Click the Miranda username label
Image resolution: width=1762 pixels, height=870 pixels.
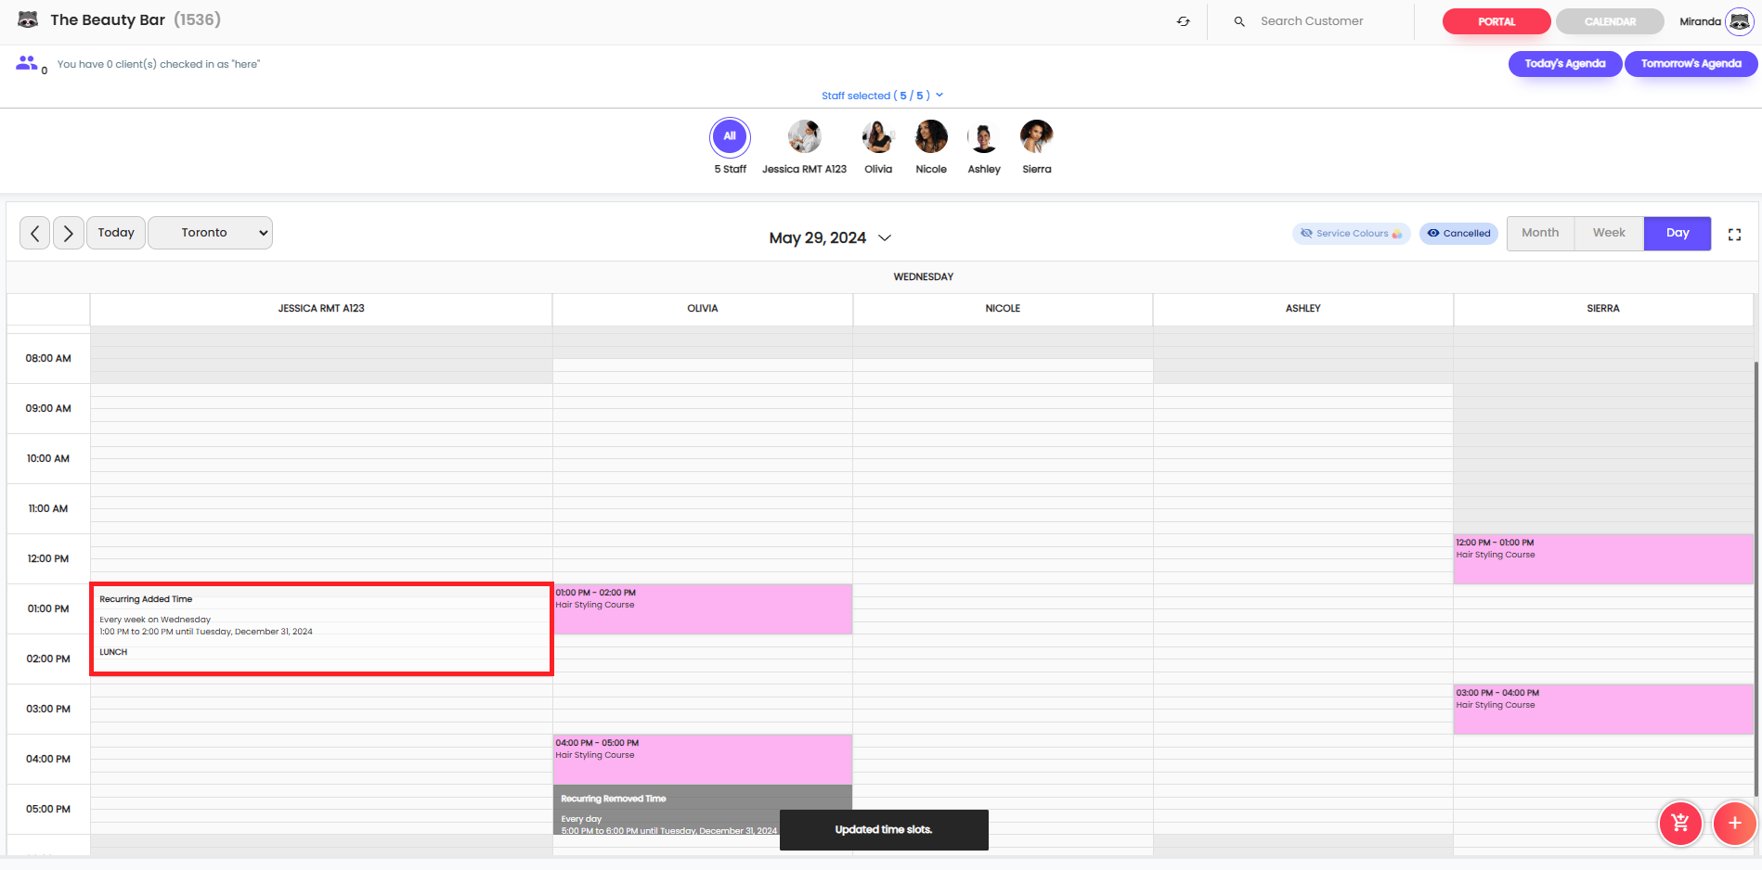pyautogui.click(x=1700, y=21)
